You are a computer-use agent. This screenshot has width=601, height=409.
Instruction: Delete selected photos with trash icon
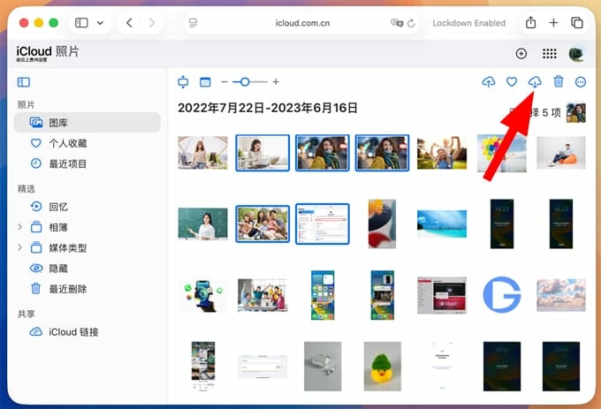click(558, 82)
